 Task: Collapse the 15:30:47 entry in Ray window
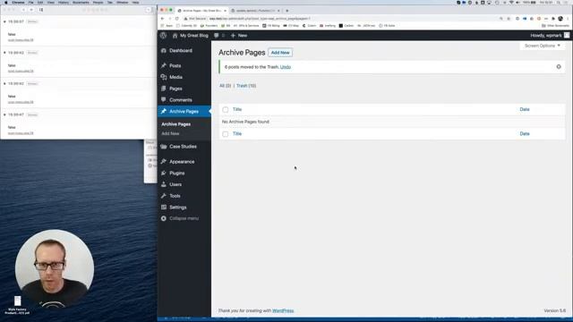coord(4,114)
